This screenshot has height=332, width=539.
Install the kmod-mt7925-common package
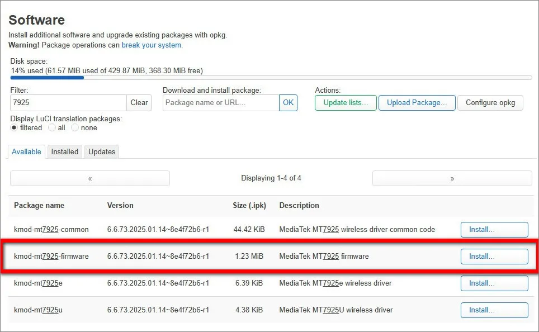494,230
